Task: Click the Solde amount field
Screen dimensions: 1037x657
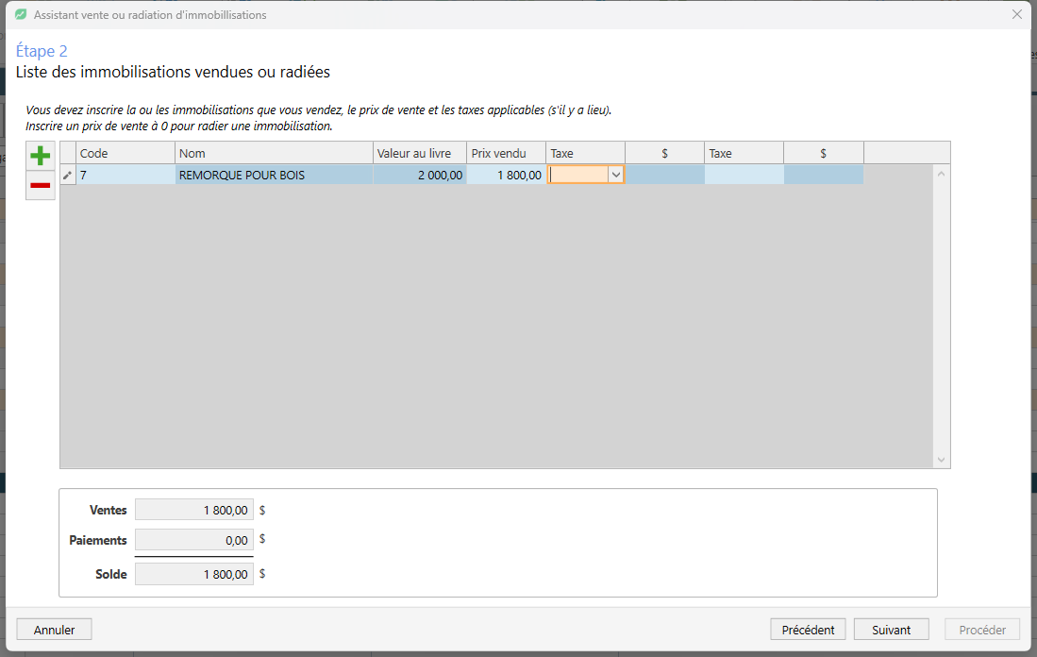Action: (x=194, y=574)
